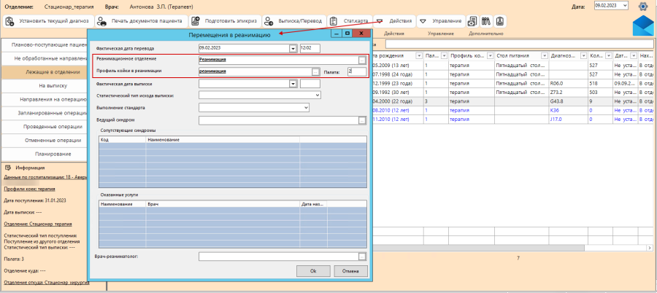Click the document-with-camera icon in Дополнительно
The image size is (657, 293).
pos(472,21)
